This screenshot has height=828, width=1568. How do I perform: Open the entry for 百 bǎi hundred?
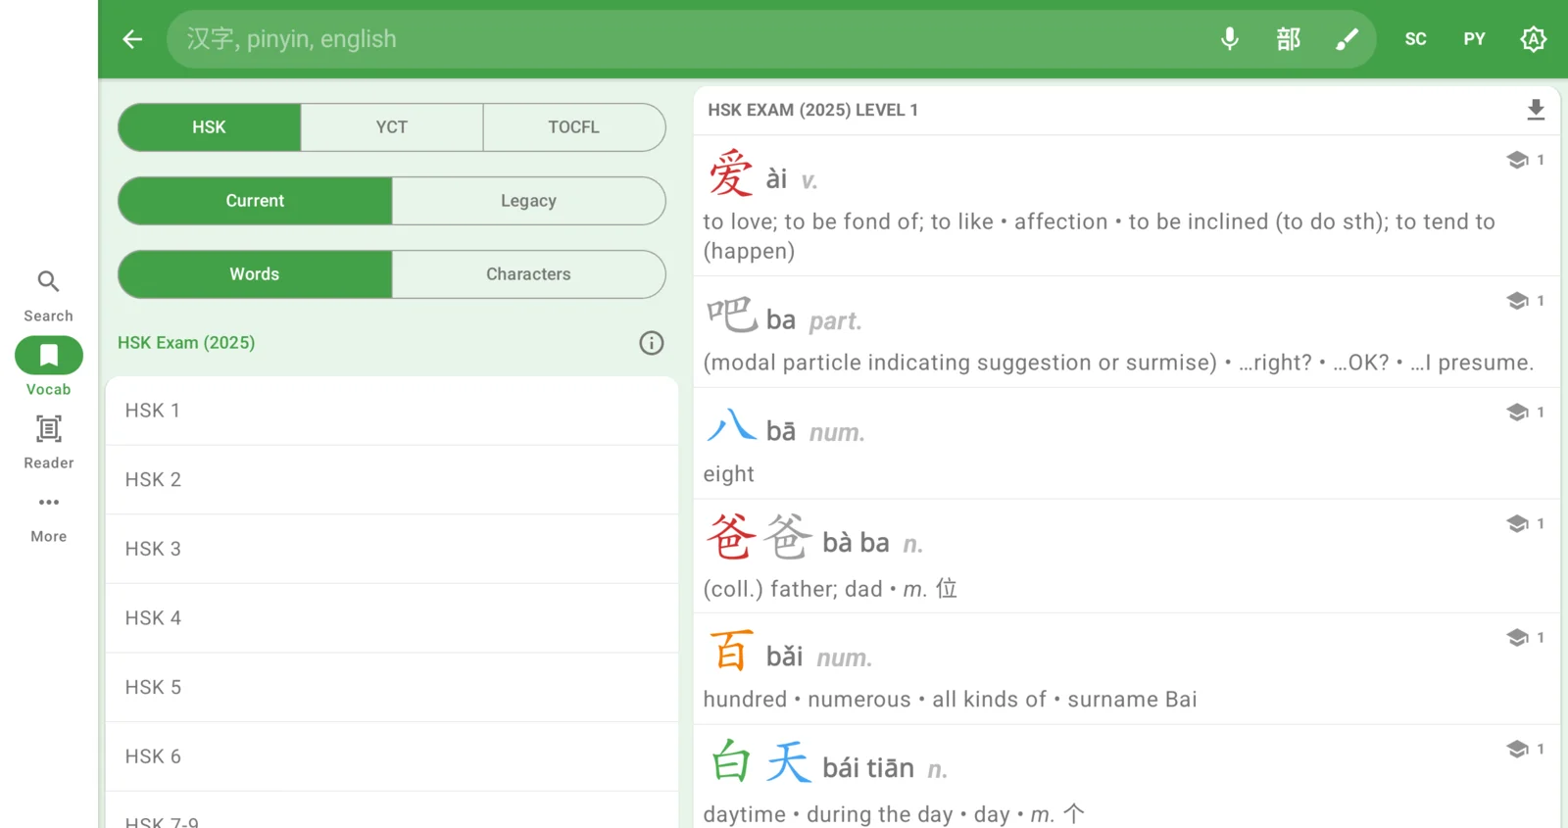[1126, 669]
